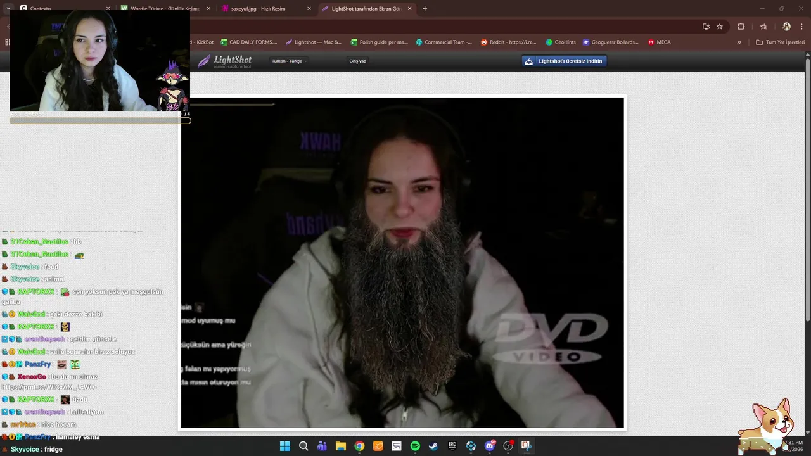The height and width of the screenshot is (456, 811).
Task: Open the Chrome profile avatar
Action: coord(786,27)
